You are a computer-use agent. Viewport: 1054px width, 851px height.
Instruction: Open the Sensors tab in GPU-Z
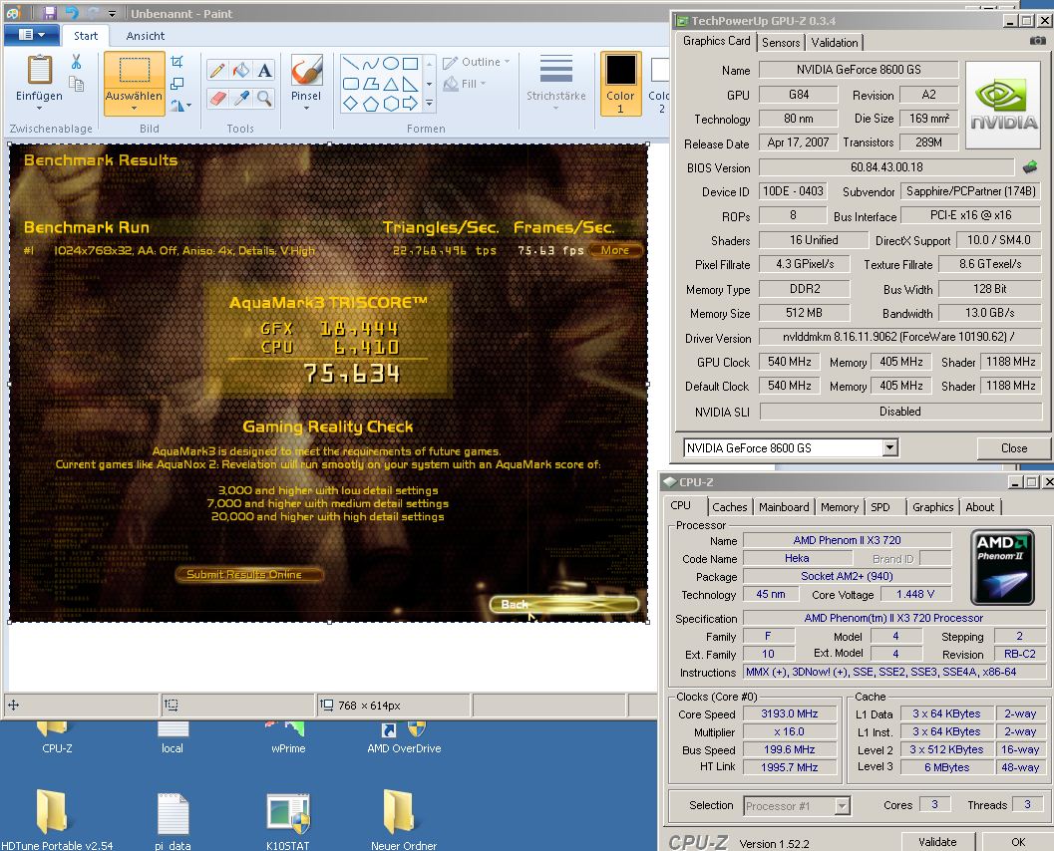(781, 42)
